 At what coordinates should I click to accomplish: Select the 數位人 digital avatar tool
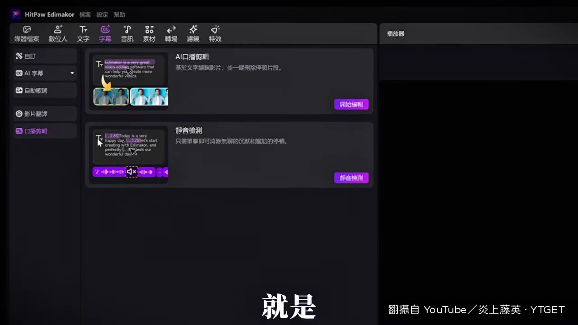tap(58, 34)
